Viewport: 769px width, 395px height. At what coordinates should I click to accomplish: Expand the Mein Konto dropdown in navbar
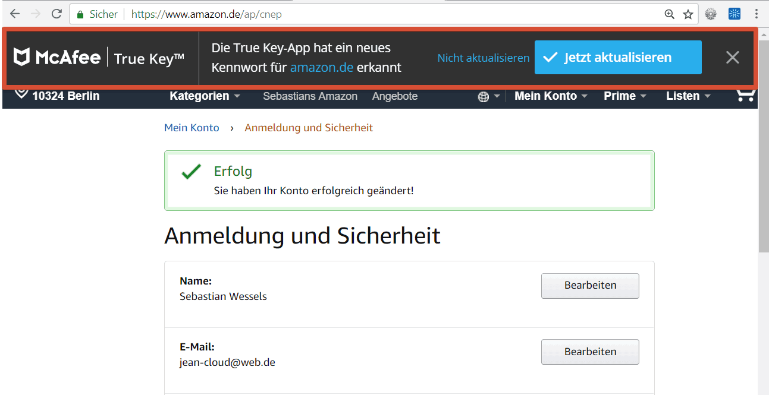pos(551,96)
